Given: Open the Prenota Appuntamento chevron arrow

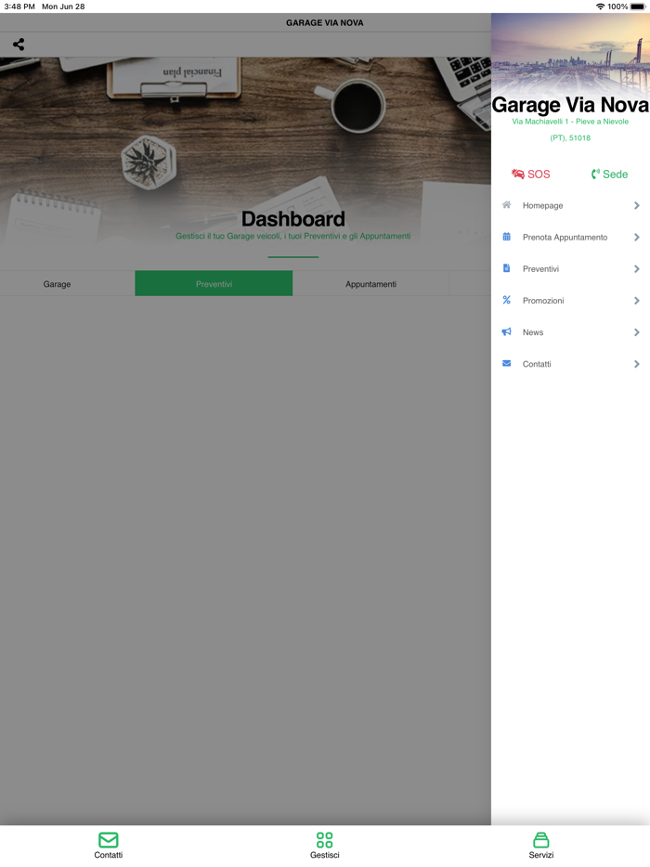Looking at the screenshot, I should tap(637, 238).
